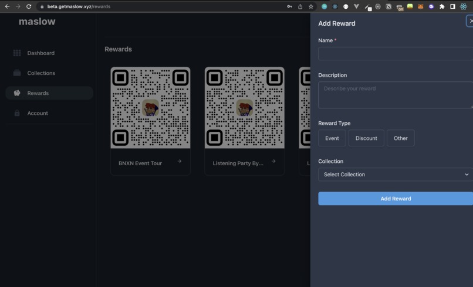Open the purple circle extension icon

pyautogui.click(x=431, y=6)
